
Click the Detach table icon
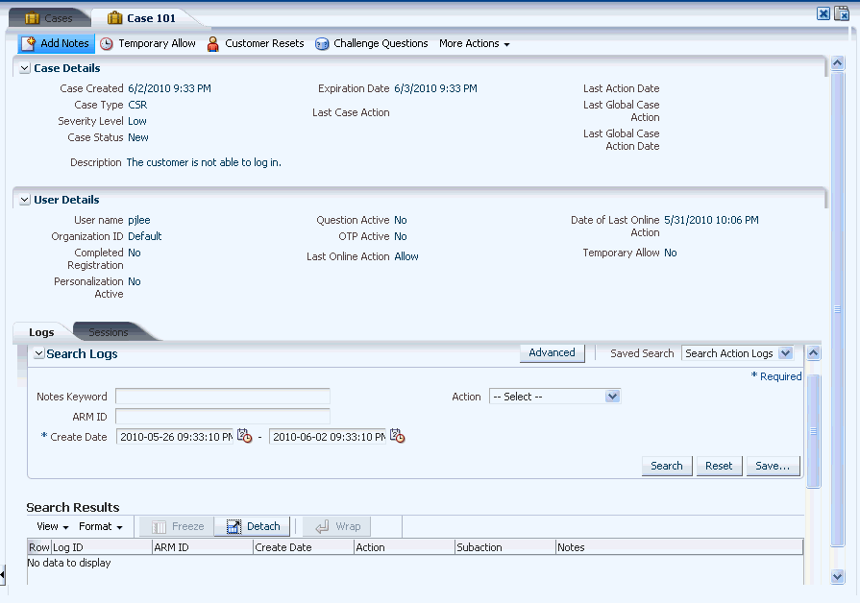pos(233,526)
